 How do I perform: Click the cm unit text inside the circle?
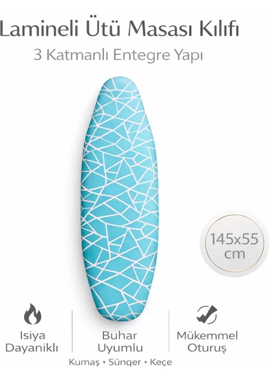[234, 253]
